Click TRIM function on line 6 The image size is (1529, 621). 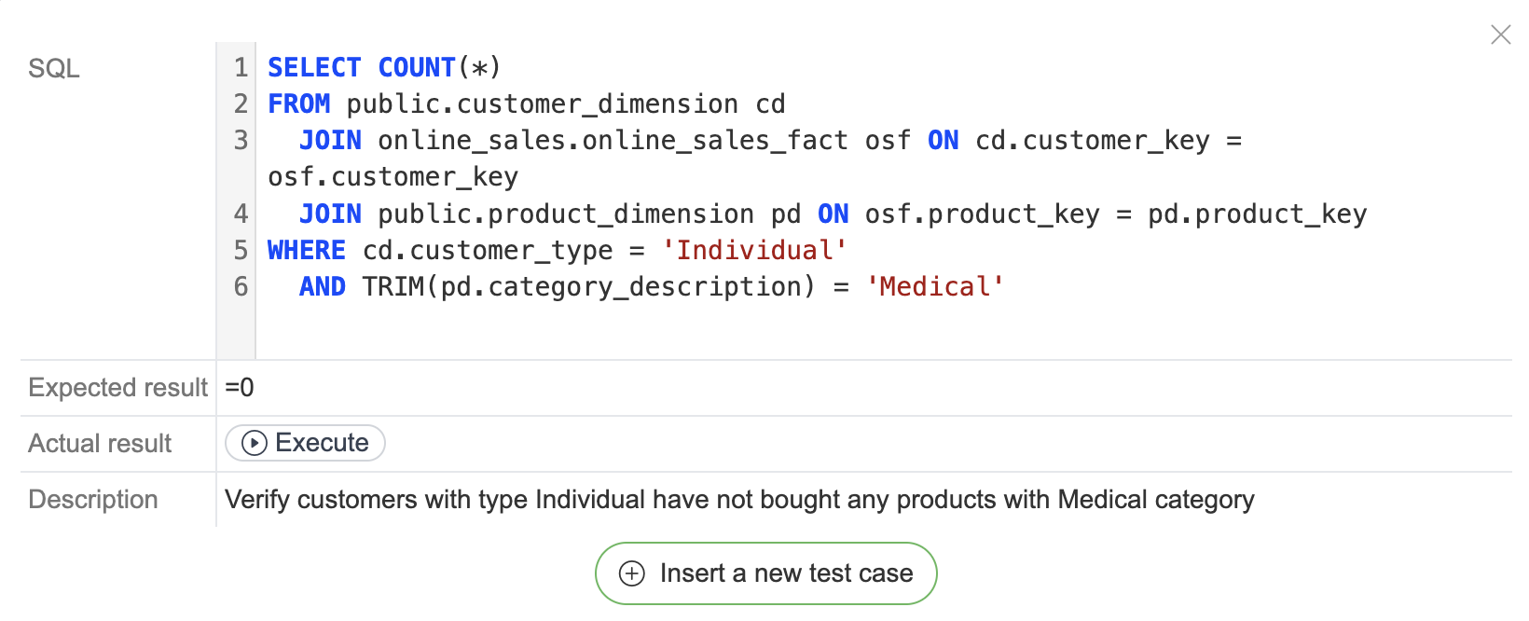393,286
